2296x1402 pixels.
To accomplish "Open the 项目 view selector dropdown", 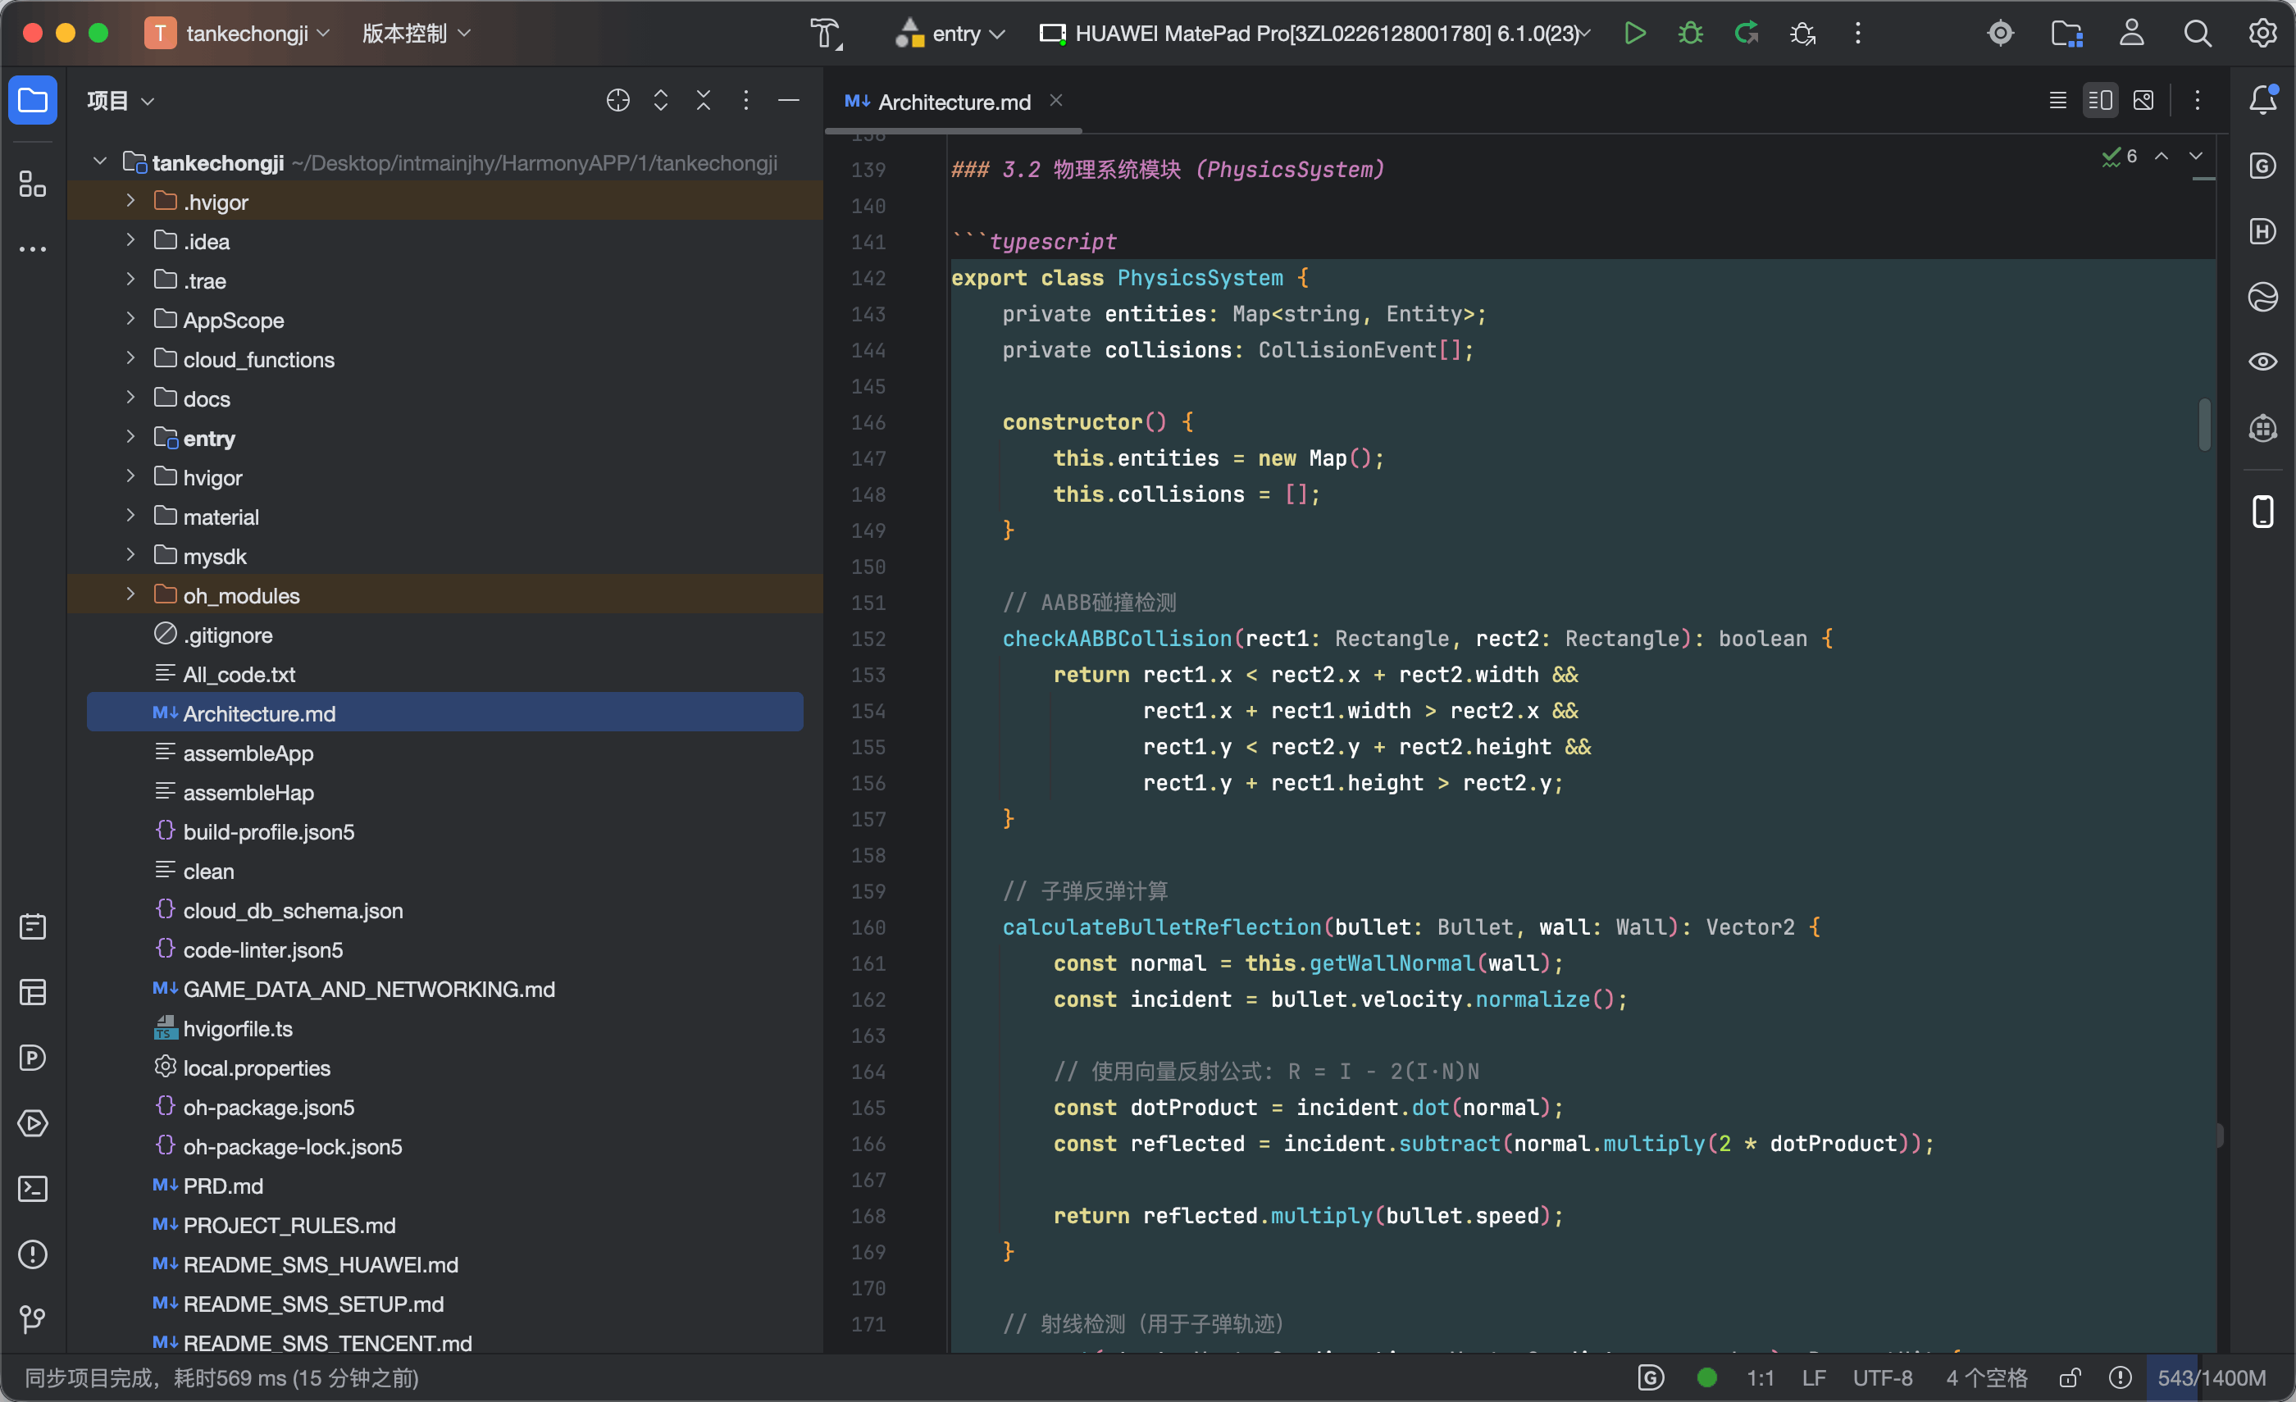I will point(121,100).
